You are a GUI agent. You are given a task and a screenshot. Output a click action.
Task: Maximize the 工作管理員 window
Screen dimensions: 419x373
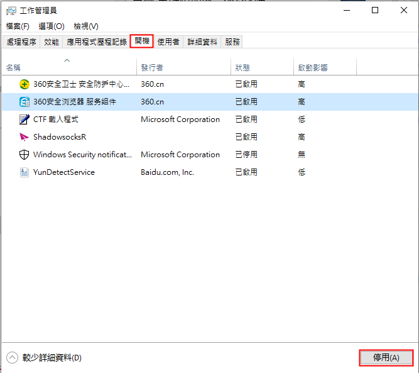coord(375,11)
